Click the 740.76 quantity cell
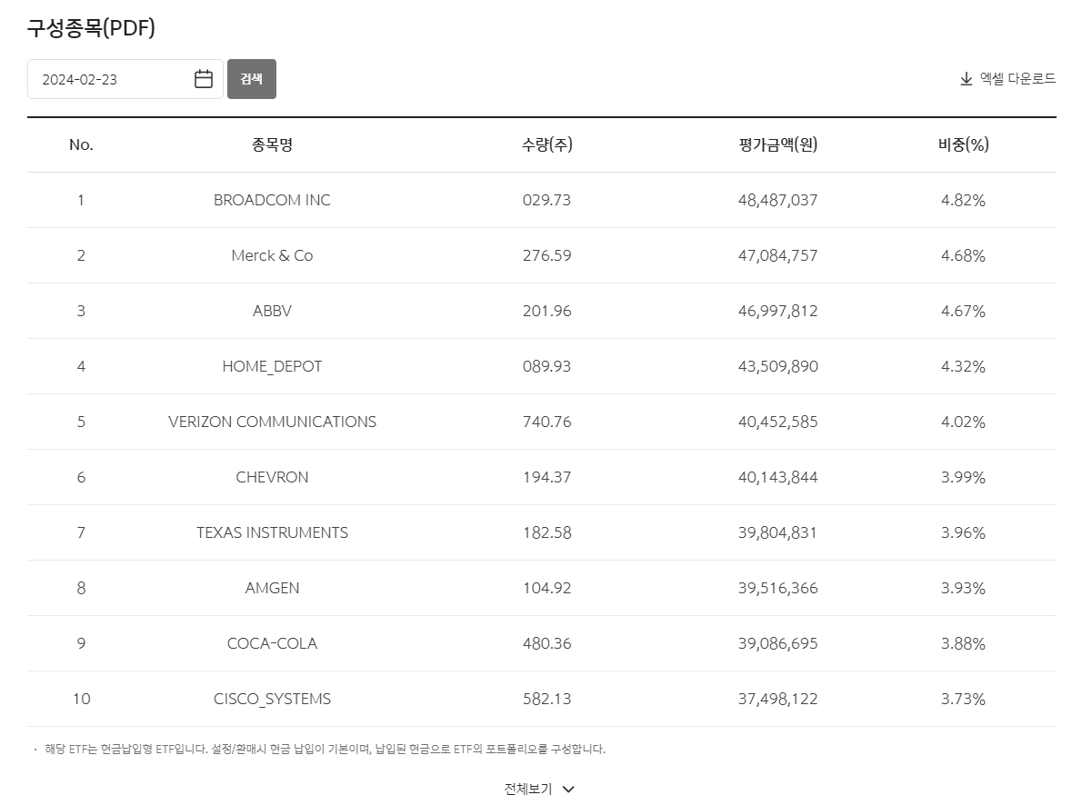The image size is (1092, 805). click(x=547, y=422)
